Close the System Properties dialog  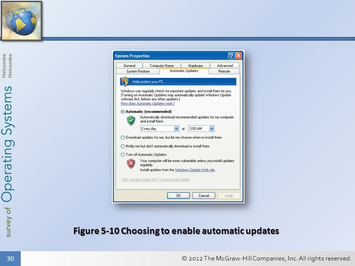(x=239, y=56)
